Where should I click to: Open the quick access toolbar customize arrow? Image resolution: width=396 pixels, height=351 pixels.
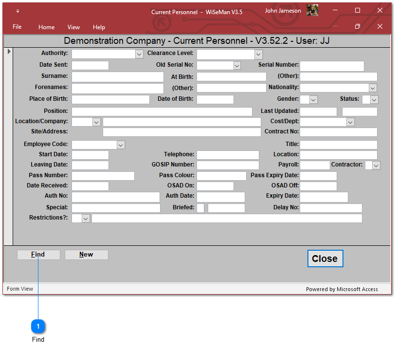pos(18,11)
